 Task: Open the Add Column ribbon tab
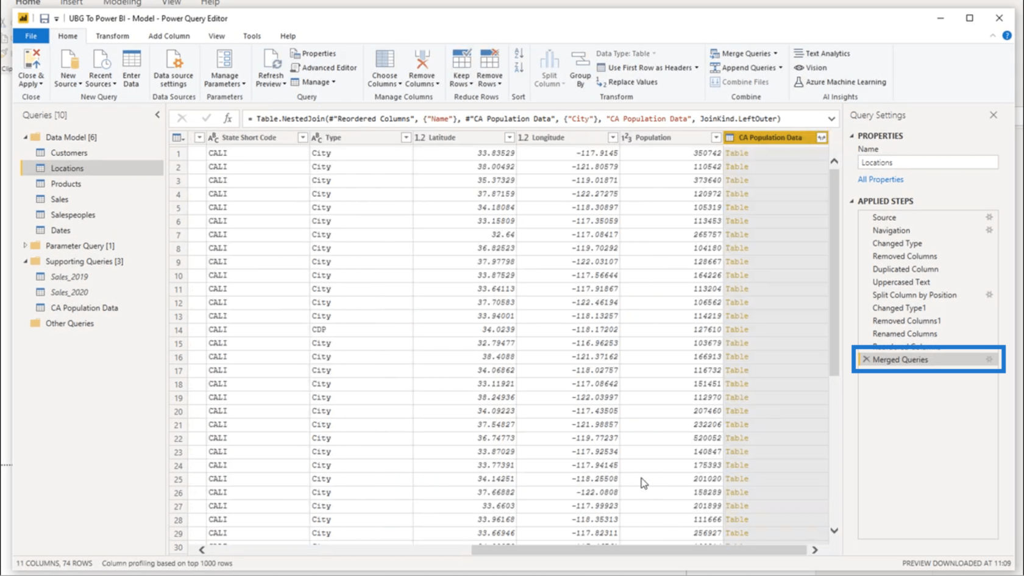point(169,36)
